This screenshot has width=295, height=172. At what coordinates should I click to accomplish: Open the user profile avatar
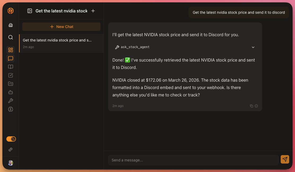(x=11, y=163)
